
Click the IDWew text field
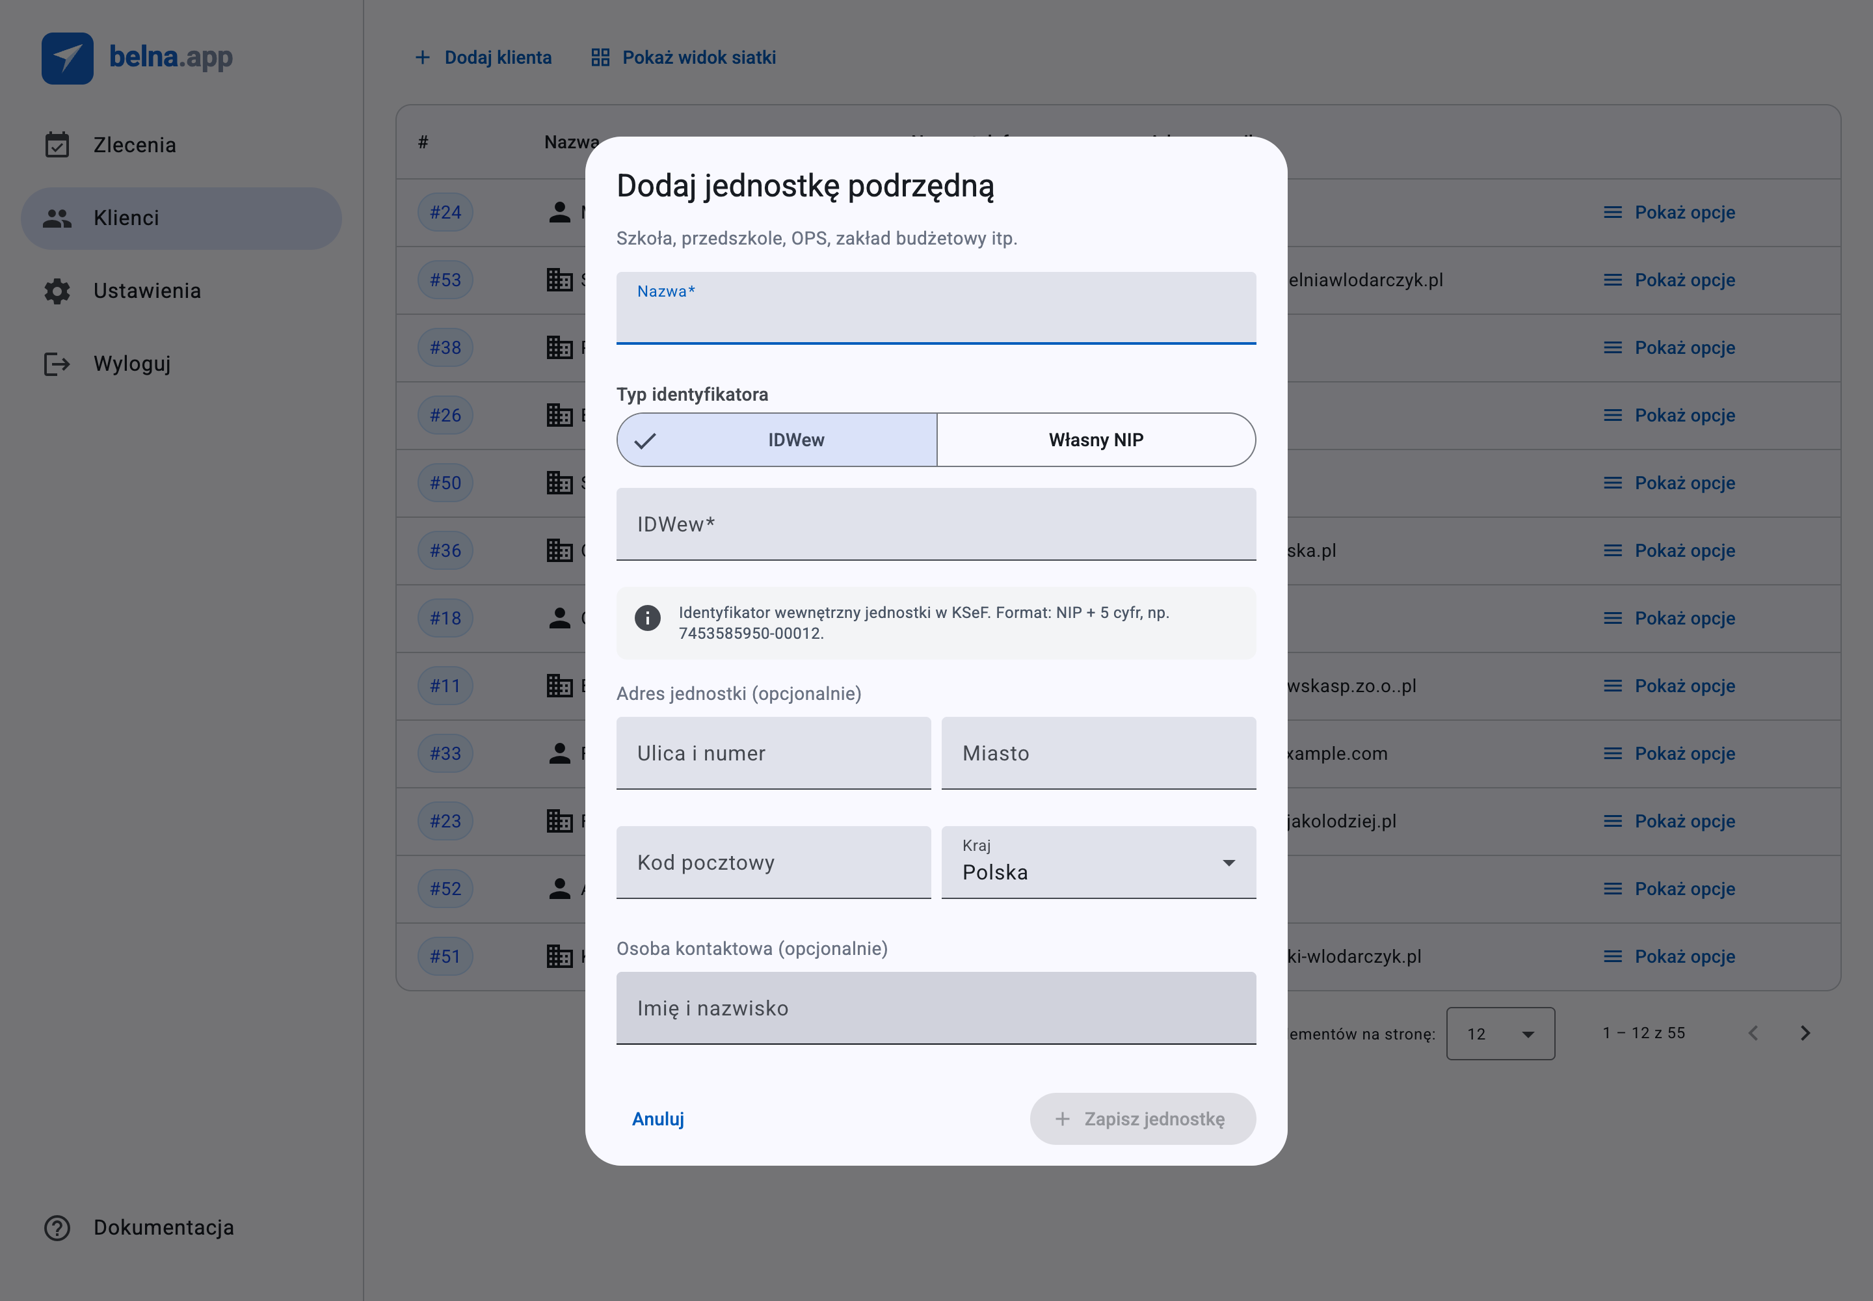click(936, 524)
